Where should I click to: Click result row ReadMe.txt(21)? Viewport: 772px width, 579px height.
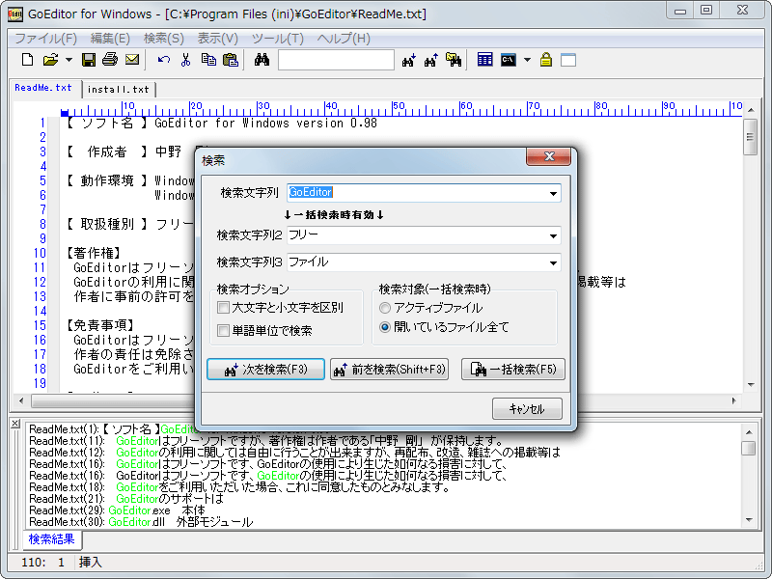[126, 499]
